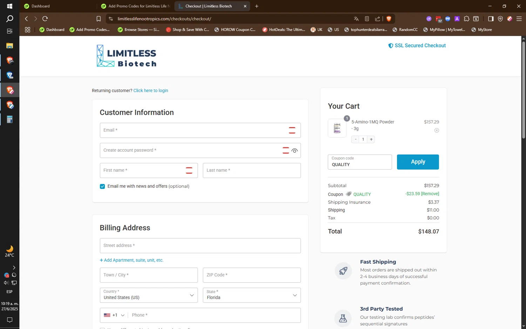Edit the Coupon code field
This screenshot has width=526, height=329.
tap(360, 162)
